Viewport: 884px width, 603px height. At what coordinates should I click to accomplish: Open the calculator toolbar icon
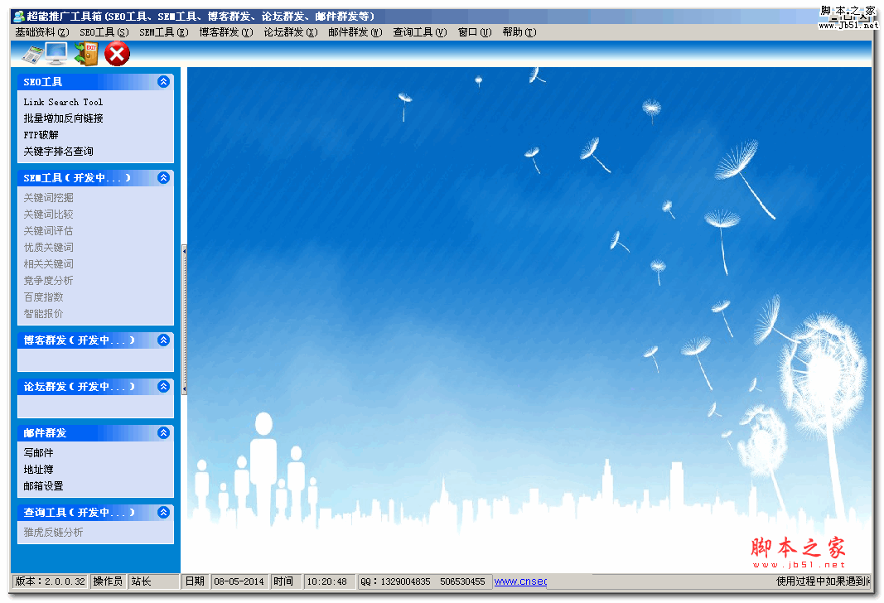32,54
